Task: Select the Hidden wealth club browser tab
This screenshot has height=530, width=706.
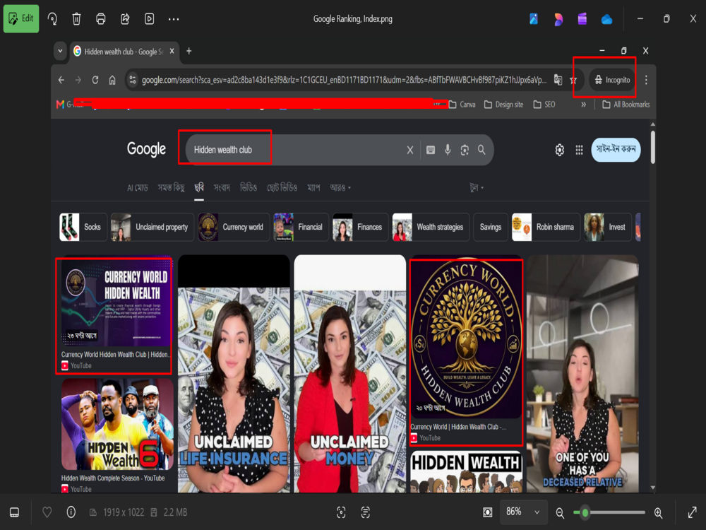Action: pos(124,52)
